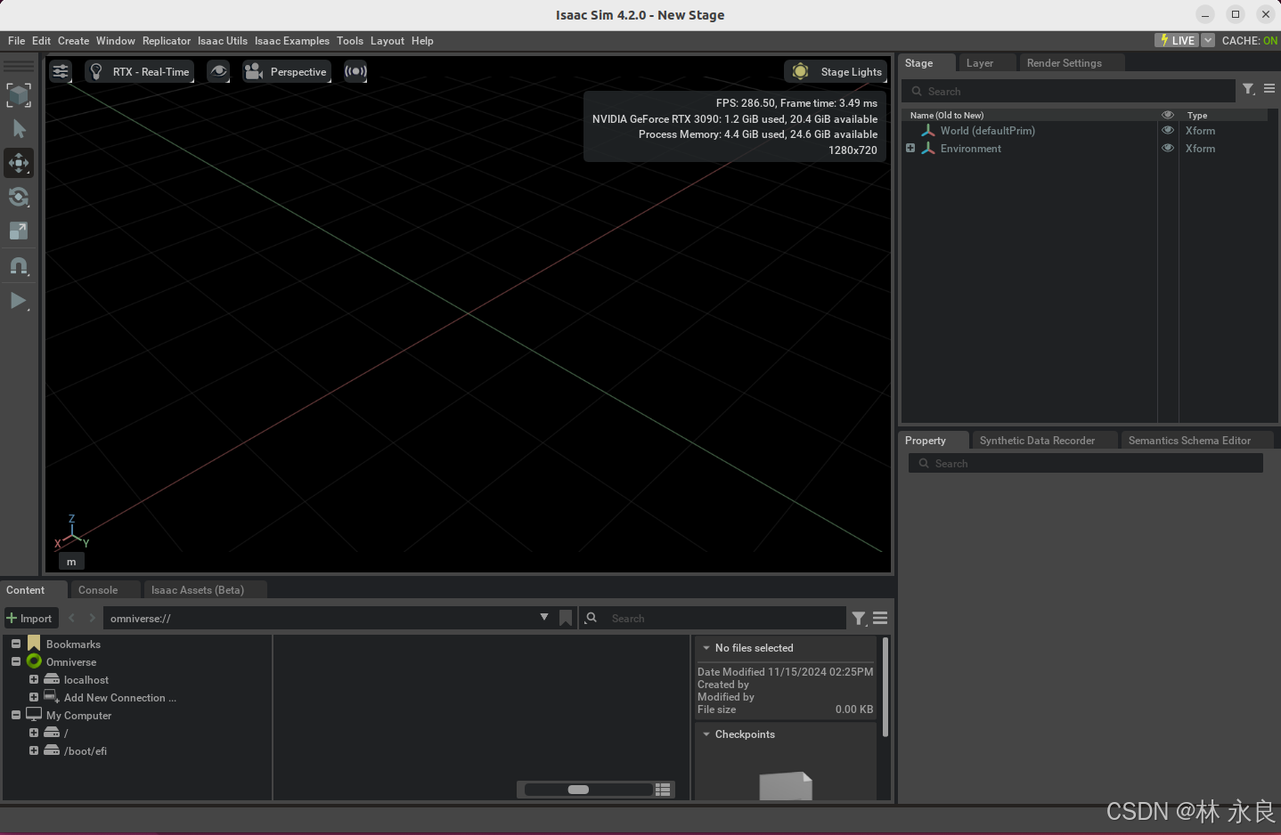The image size is (1281, 835).
Task: Open the Replicator menu
Action: (x=167, y=41)
